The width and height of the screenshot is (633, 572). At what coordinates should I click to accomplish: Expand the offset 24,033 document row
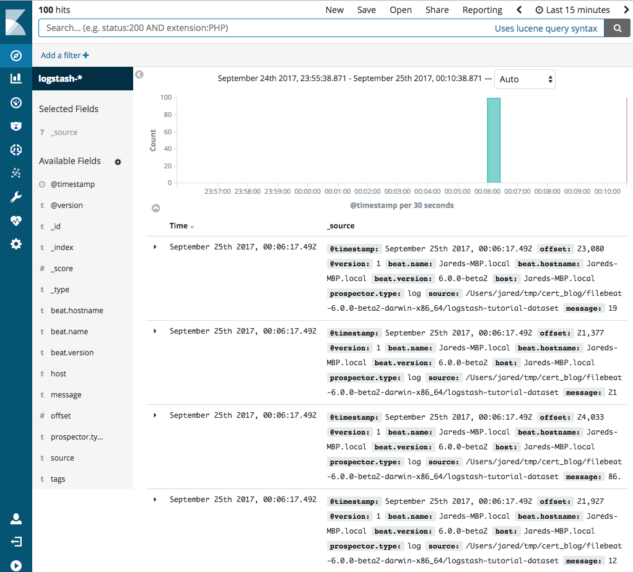155,415
